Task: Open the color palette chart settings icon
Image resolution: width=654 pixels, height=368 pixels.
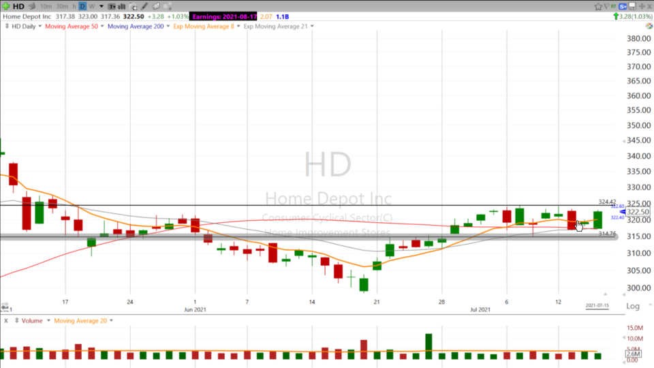Action: 649,26
